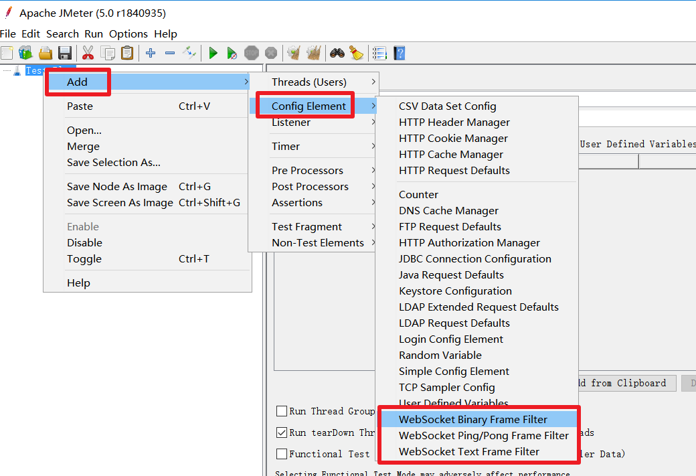The height and width of the screenshot is (476, 696).
Task: Expand Threads (Users) submenu
Action: (313, 82)
